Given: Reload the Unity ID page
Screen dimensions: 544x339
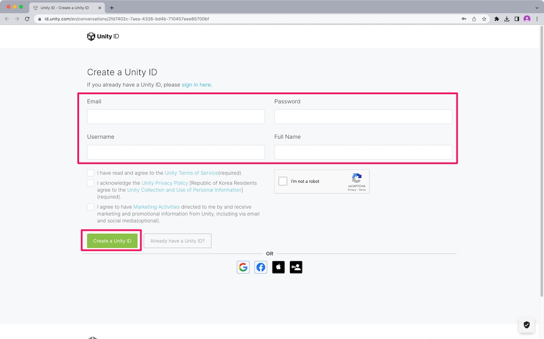Looking at the screenshot, I should [27, 19].
